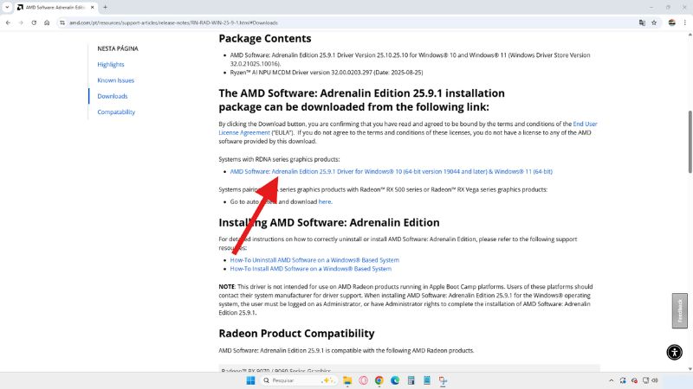The height and width of the screenshot is (389, 693).
Task: Go back with the browser back arrow
Action: point(7,22)
